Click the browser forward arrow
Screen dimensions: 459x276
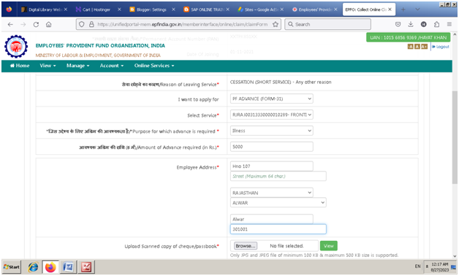click(23, 25)
